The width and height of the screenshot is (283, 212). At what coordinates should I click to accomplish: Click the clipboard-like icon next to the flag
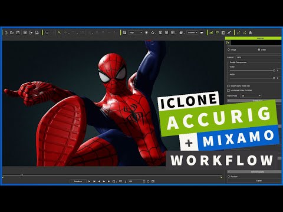(223, 32)
